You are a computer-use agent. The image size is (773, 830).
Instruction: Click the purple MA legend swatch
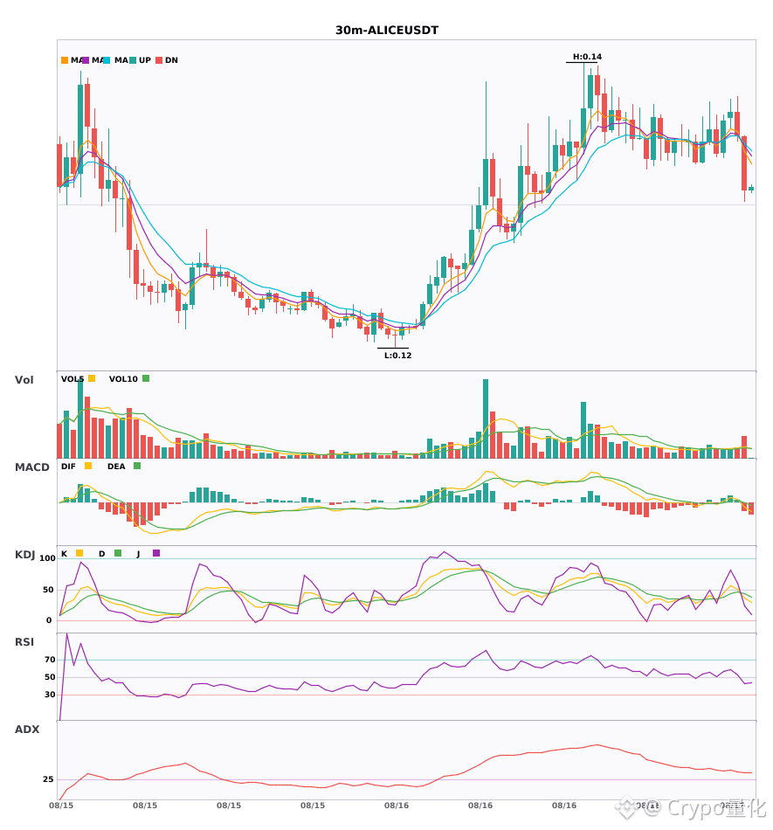(x=86, y=60)
